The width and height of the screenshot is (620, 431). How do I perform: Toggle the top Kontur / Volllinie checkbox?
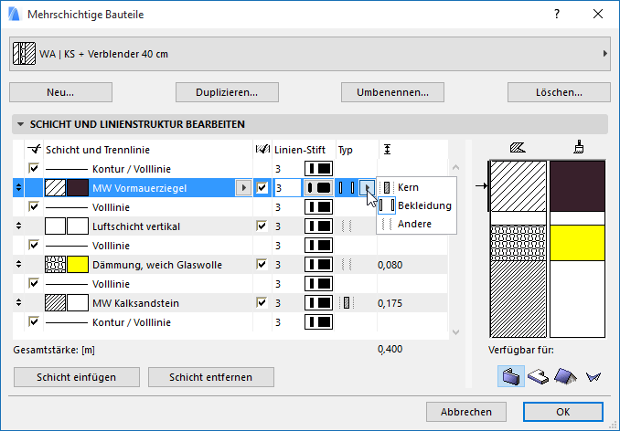35,169
